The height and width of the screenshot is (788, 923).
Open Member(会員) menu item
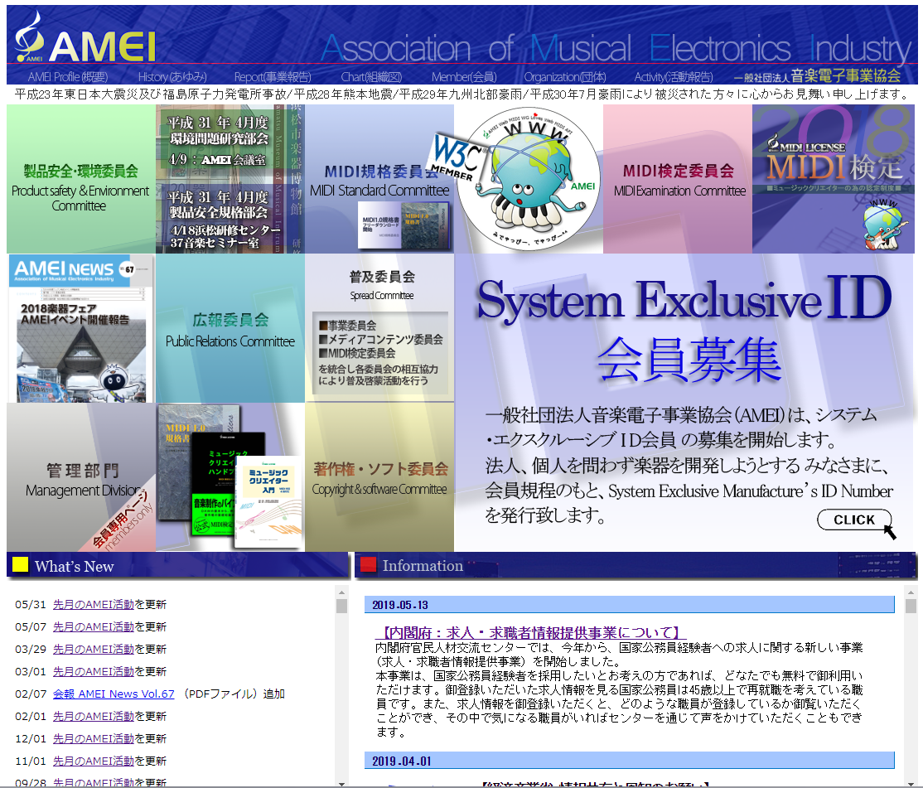[464, 77]
